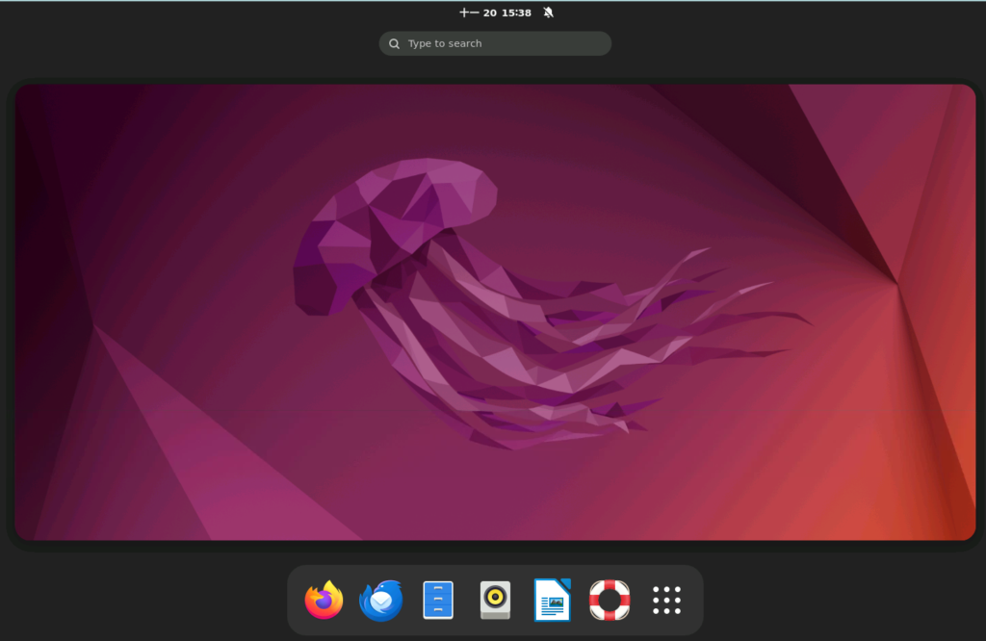Screen dimensions: 986x641
Task: Launch LibreOffice Writer from the dash
Action: click(x=552, y=601)
